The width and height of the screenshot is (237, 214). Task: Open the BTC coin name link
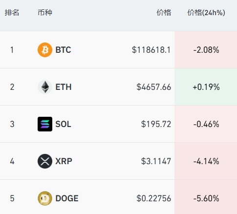pos(63,50)
